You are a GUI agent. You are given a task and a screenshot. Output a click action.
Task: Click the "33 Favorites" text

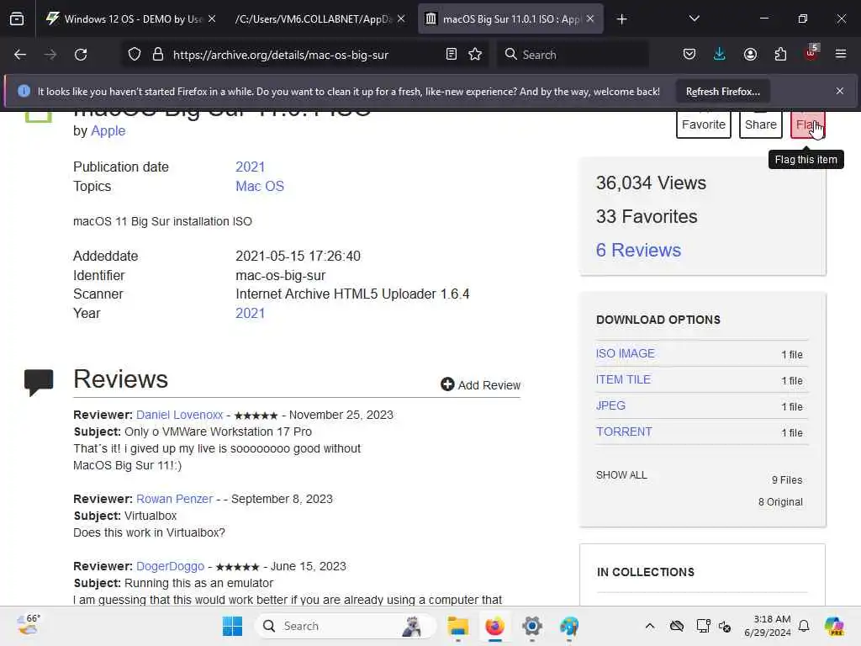click(647, 216)
